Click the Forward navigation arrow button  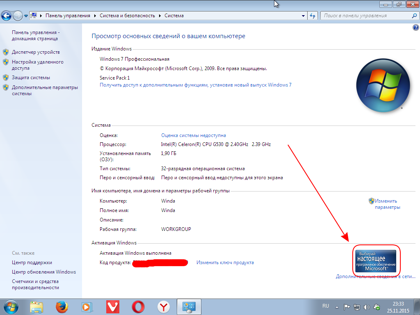tap(18, 16)
